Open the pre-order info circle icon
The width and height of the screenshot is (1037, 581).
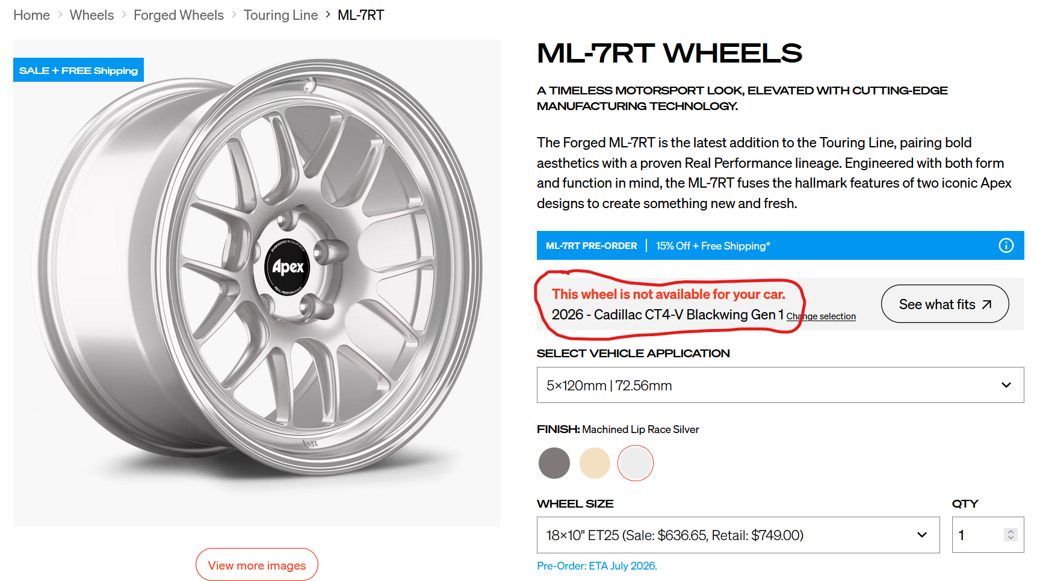coord(1006,245)
